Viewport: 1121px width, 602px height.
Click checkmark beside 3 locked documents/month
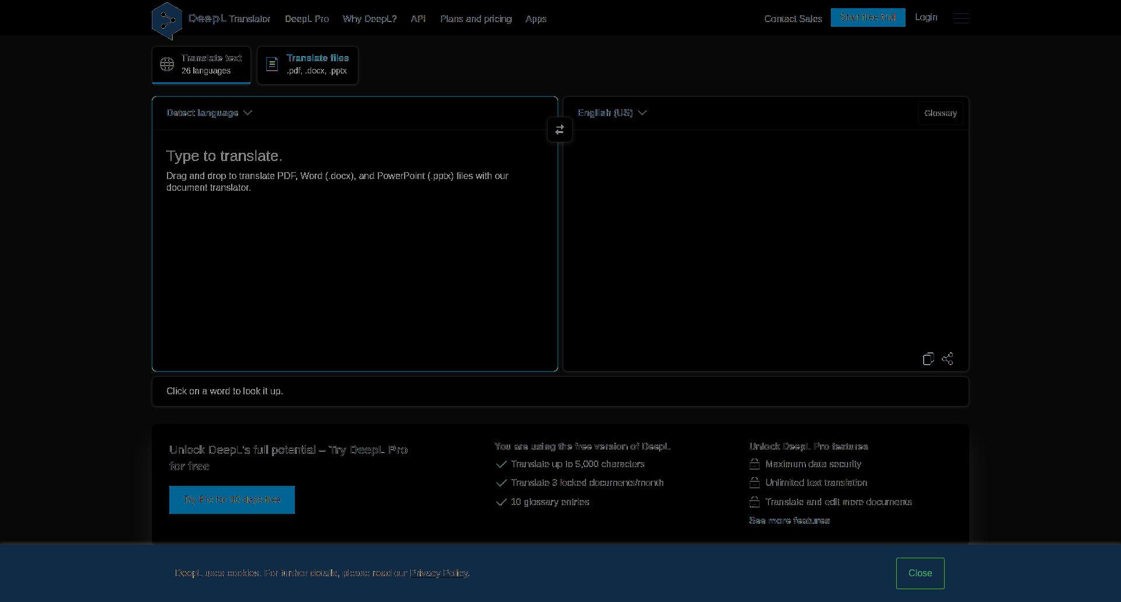point(501,483)
